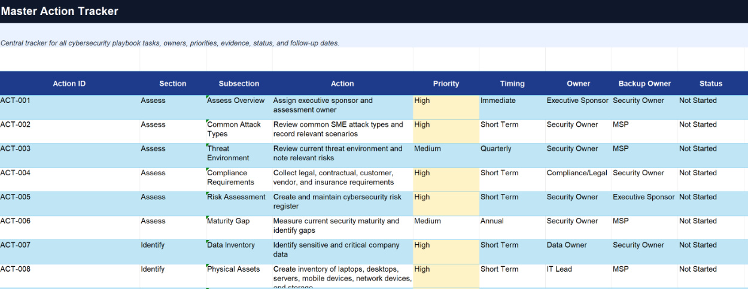Click cell ACT-002

pos(69,132)
